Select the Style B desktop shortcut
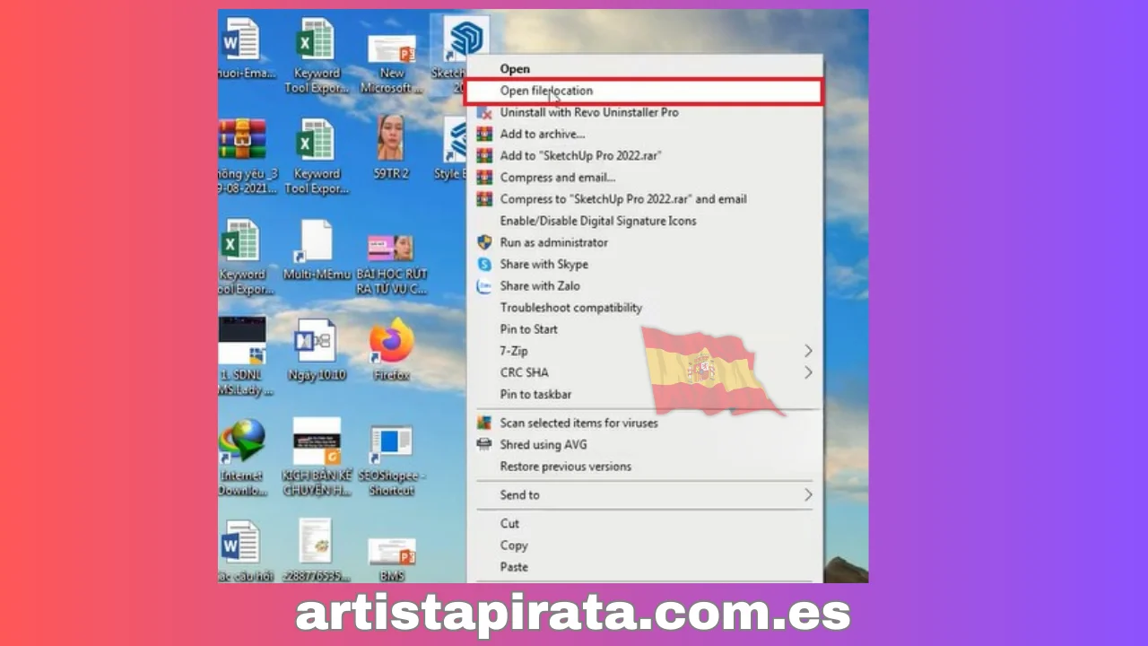 450,148
